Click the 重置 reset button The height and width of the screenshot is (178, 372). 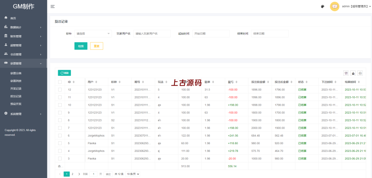[x=97, y=46]
